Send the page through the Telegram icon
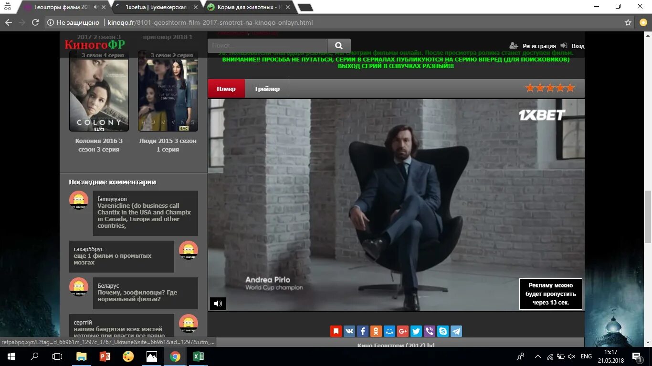This screenshot has width=652, height=366. pos(456,331)
